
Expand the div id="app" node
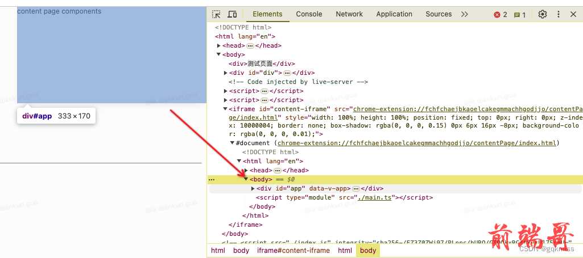pos(253,188)
